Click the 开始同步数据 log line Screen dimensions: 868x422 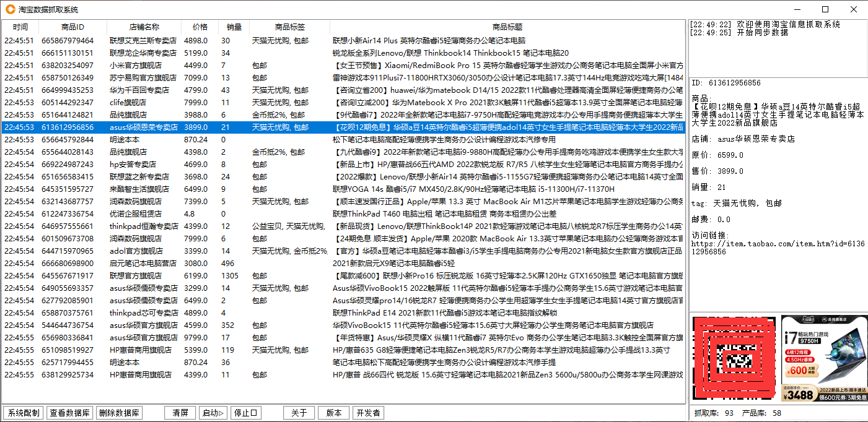(x=739, y=33)
